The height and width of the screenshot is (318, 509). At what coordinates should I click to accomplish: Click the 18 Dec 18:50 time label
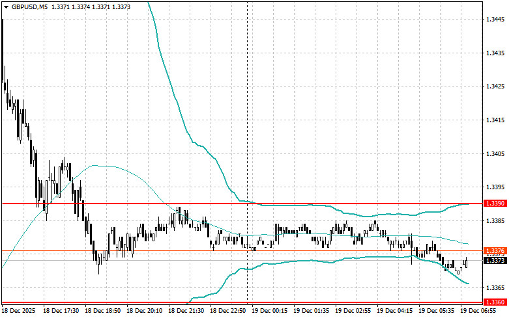coord(102,311)
